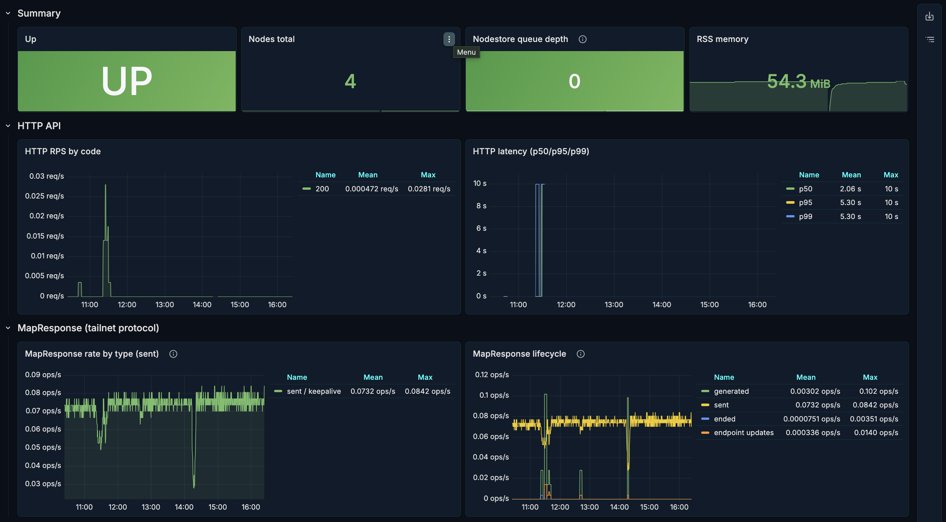Screen dimensions: 946x522
Task: Click the orange endpoint updates color swatch
Action: (x=705, y=433)
